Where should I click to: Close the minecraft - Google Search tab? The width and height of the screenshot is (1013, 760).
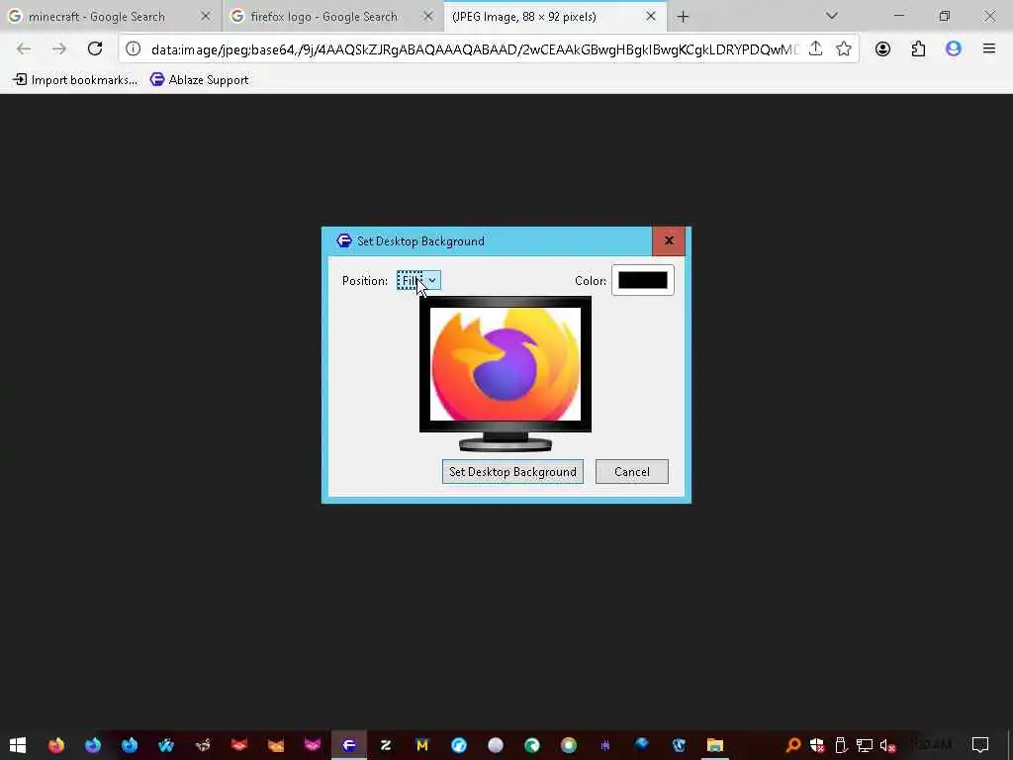[x=206, y=16]
